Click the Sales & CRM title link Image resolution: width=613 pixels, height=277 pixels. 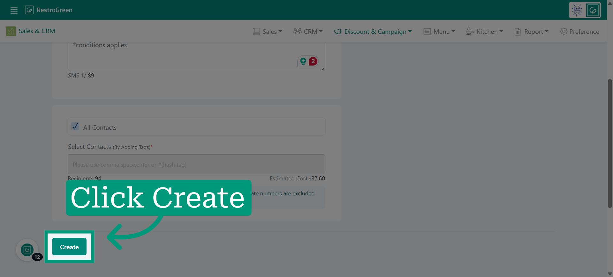click(37, 31)
